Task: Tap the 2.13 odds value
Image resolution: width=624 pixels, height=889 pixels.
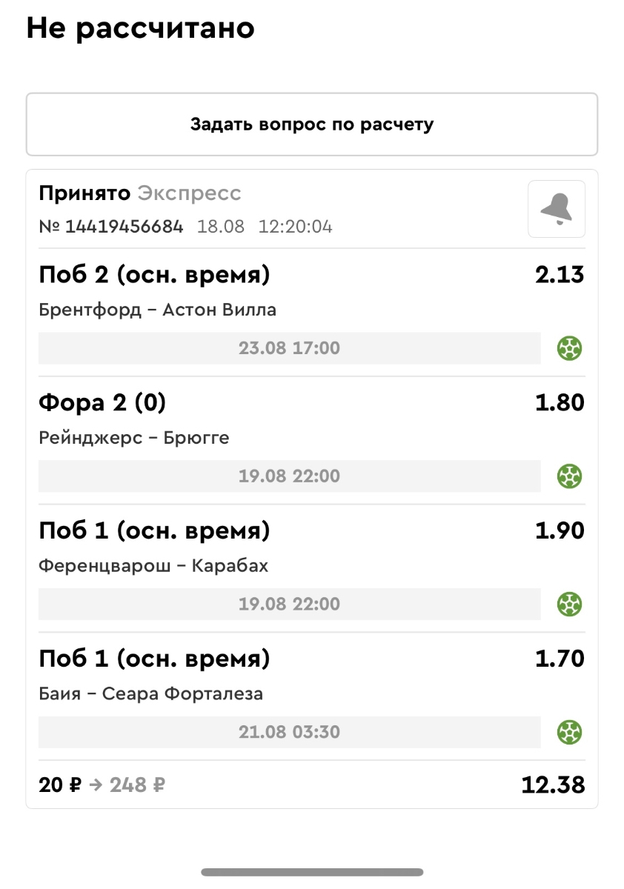Action: click(560, 275)
